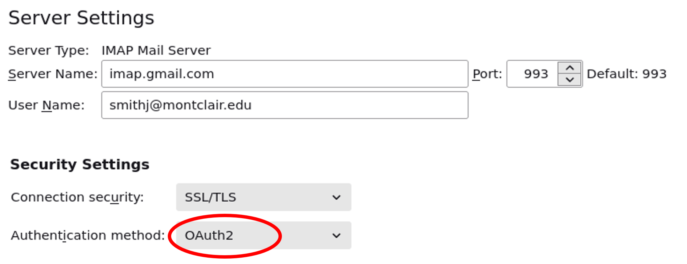Click the Authentication method label

pyautogui.click(x=88, y=235)
